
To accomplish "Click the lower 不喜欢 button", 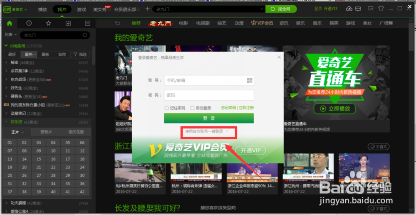I will pos(379,209).
